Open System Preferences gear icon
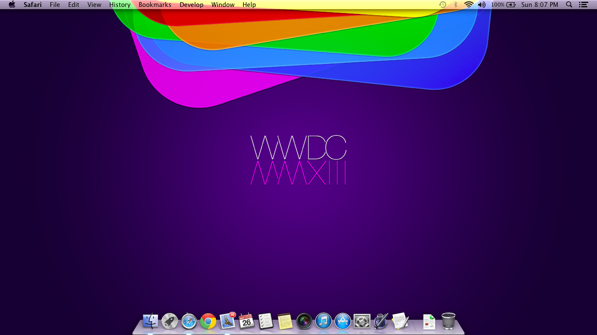The height and width of the screenshot is (335, 597). point(362,321)
